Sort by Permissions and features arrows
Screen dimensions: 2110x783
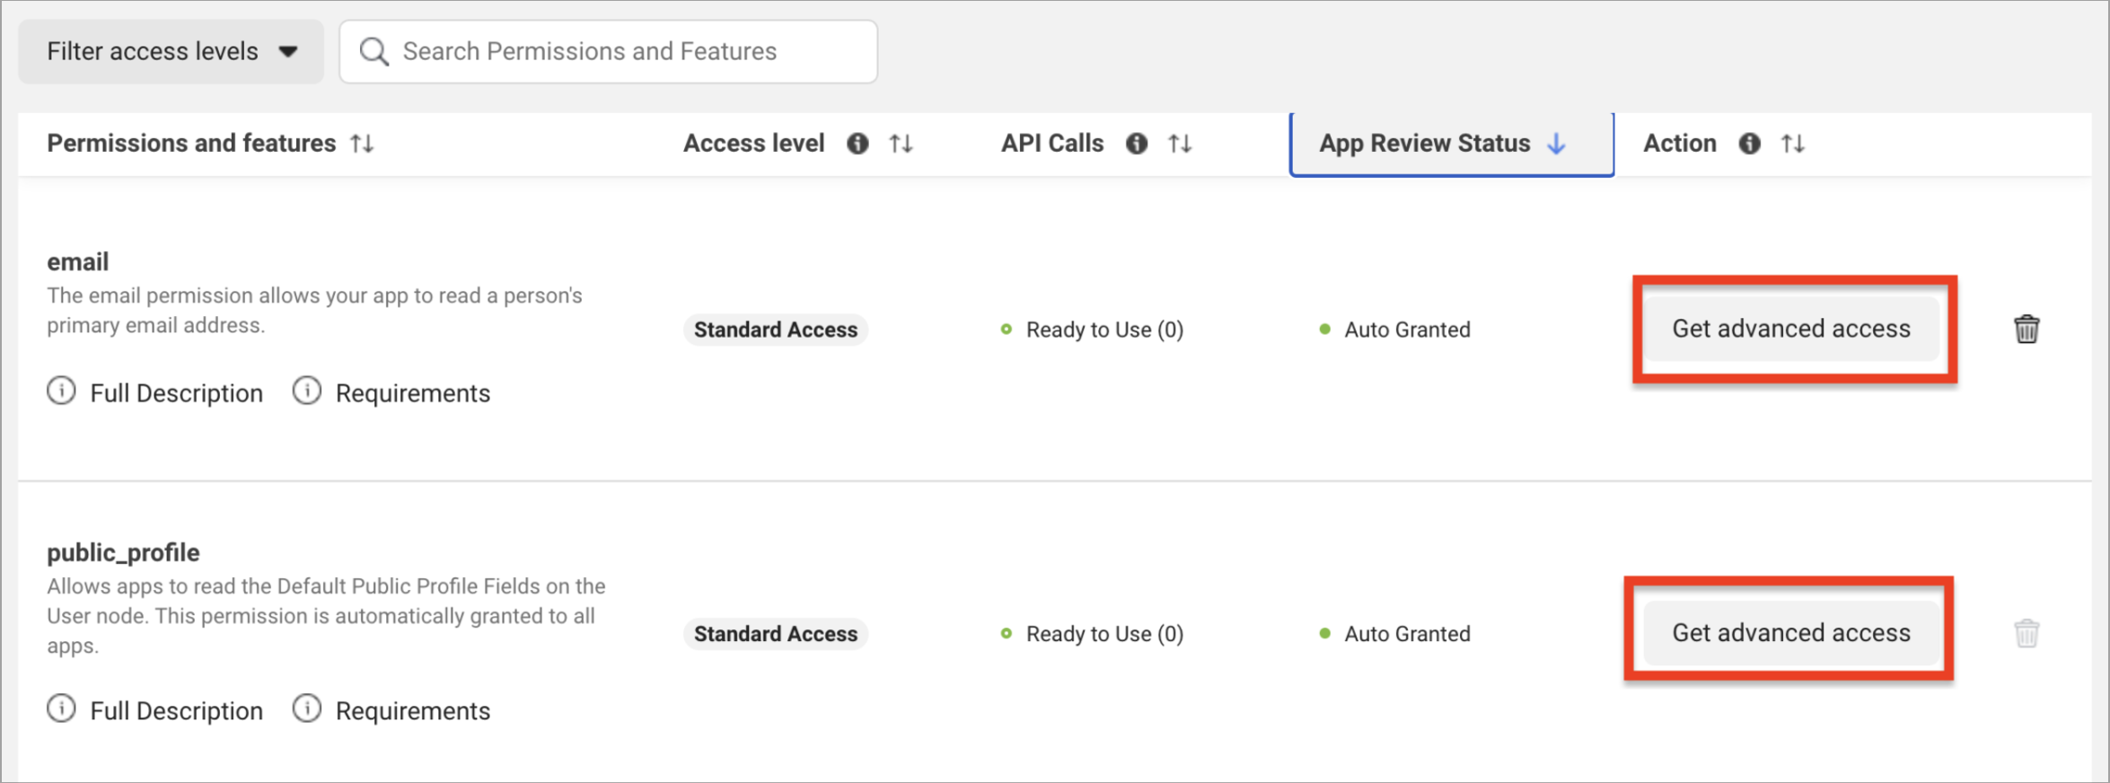(362, 144)
